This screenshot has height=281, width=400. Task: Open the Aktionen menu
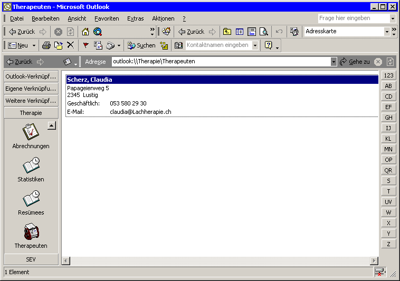(x=163, y=18)
